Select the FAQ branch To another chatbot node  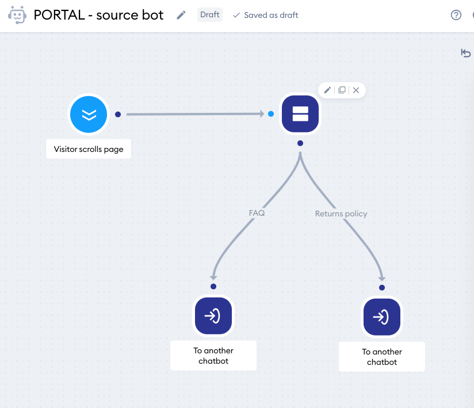(213, 316)
